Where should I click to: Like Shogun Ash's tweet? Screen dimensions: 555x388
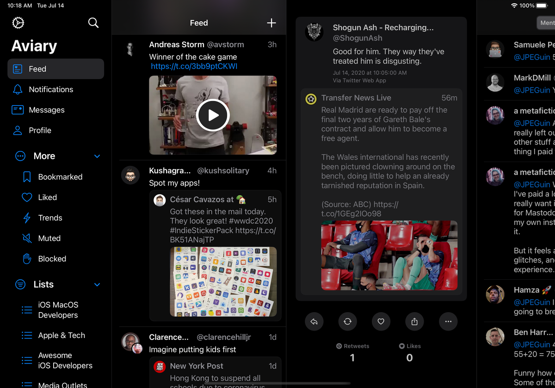tap(381, 321)
